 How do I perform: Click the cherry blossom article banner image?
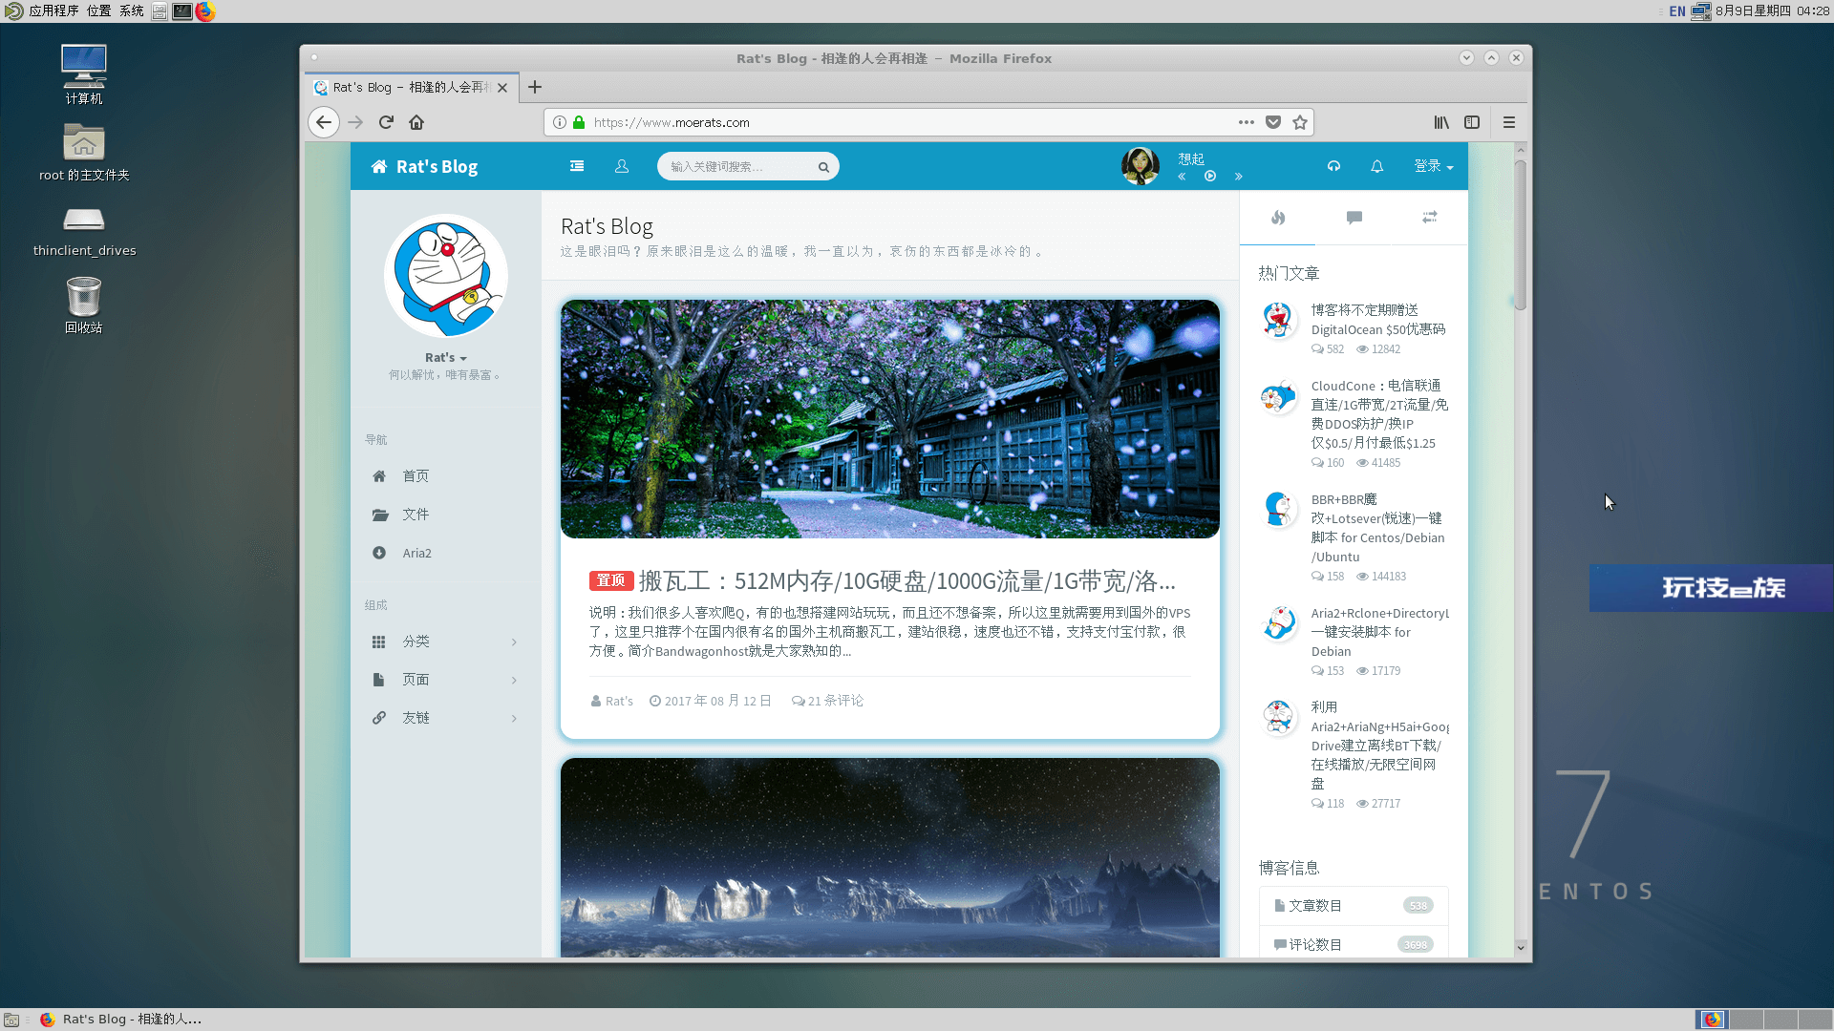(x=890, y=419)
